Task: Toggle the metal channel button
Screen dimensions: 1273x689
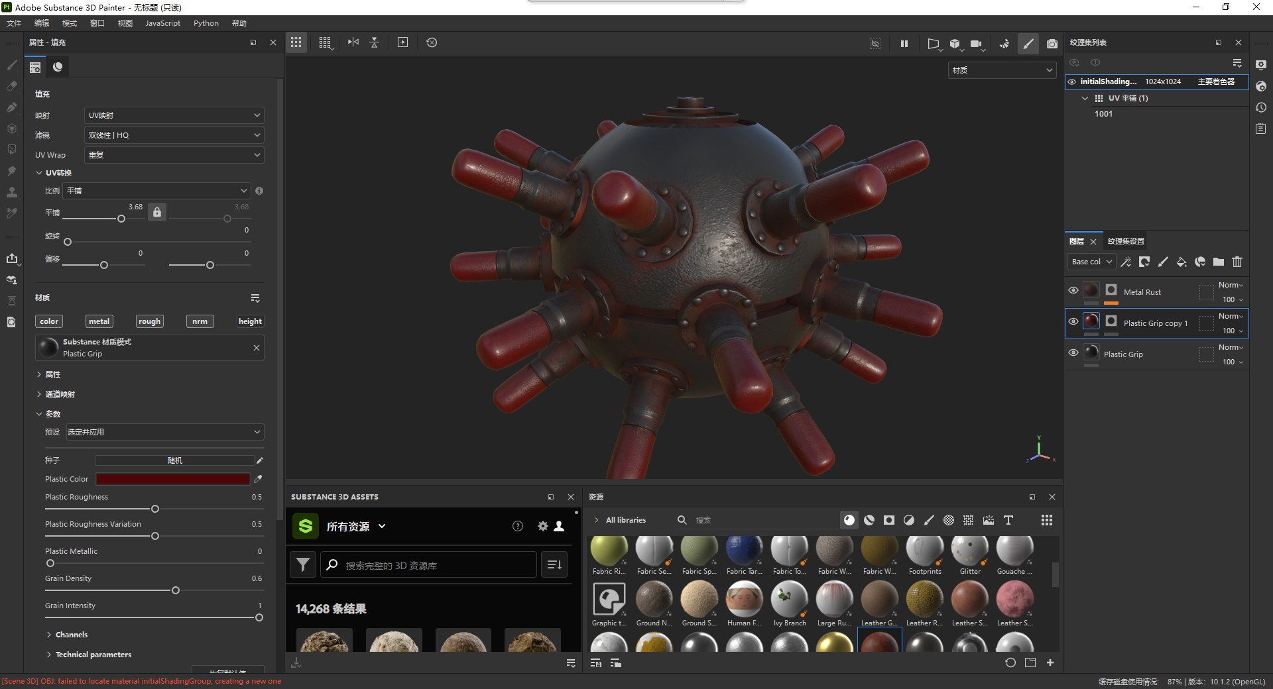Action: coord(99,321)
